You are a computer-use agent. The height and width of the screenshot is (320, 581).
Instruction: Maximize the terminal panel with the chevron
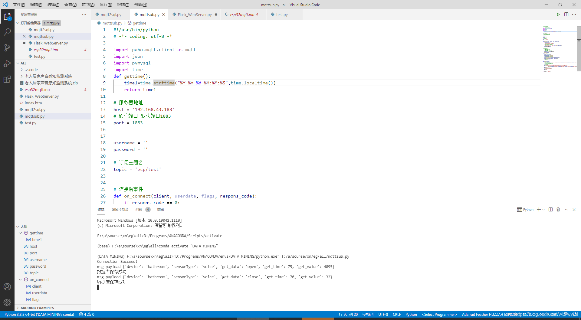(566, 209)
